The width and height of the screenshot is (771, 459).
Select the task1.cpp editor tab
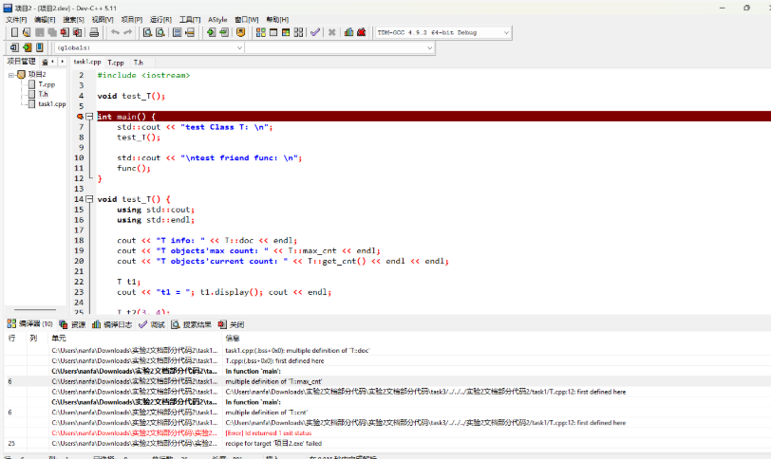click(87, 62)
